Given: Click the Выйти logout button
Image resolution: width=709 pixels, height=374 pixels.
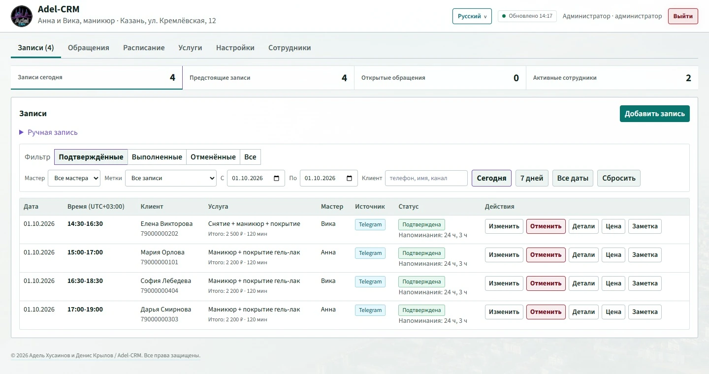Looking at the screenshot, I should click(x=683, y=16).
